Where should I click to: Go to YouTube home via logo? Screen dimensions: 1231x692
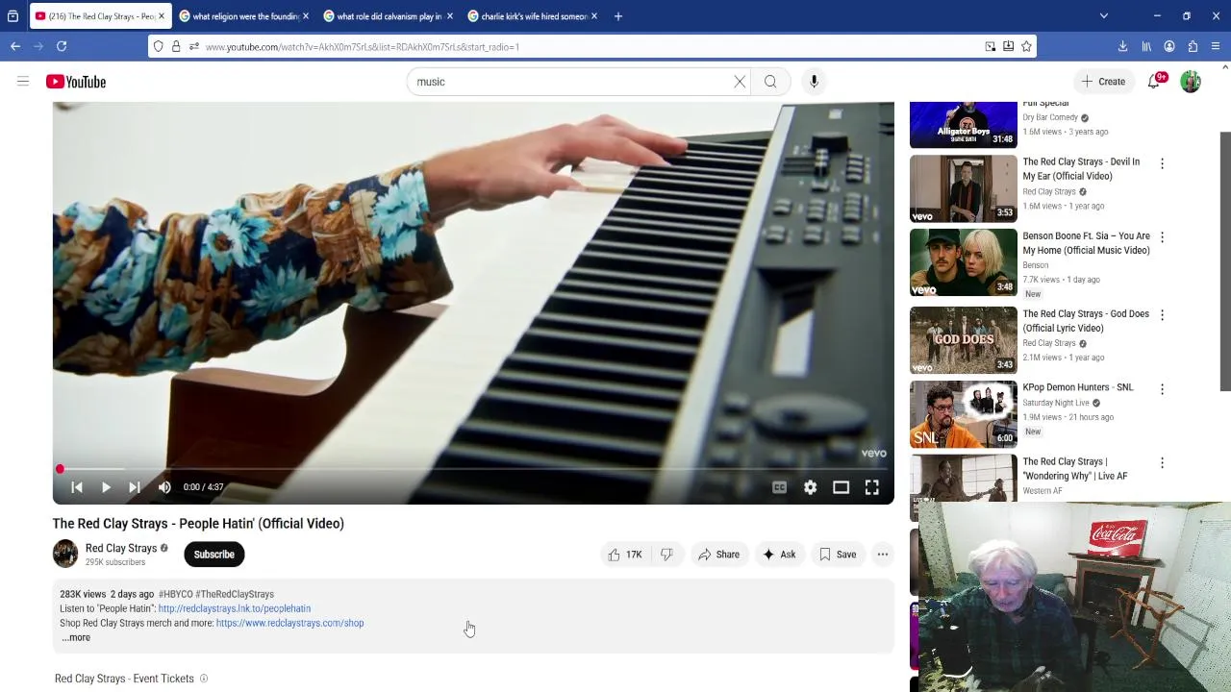click(76, 82)
